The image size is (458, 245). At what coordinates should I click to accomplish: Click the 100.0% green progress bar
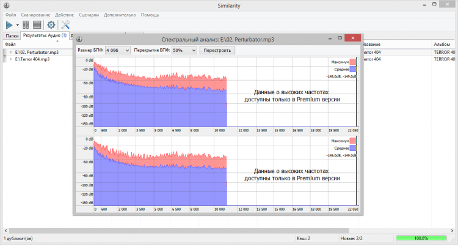[421, 238]
